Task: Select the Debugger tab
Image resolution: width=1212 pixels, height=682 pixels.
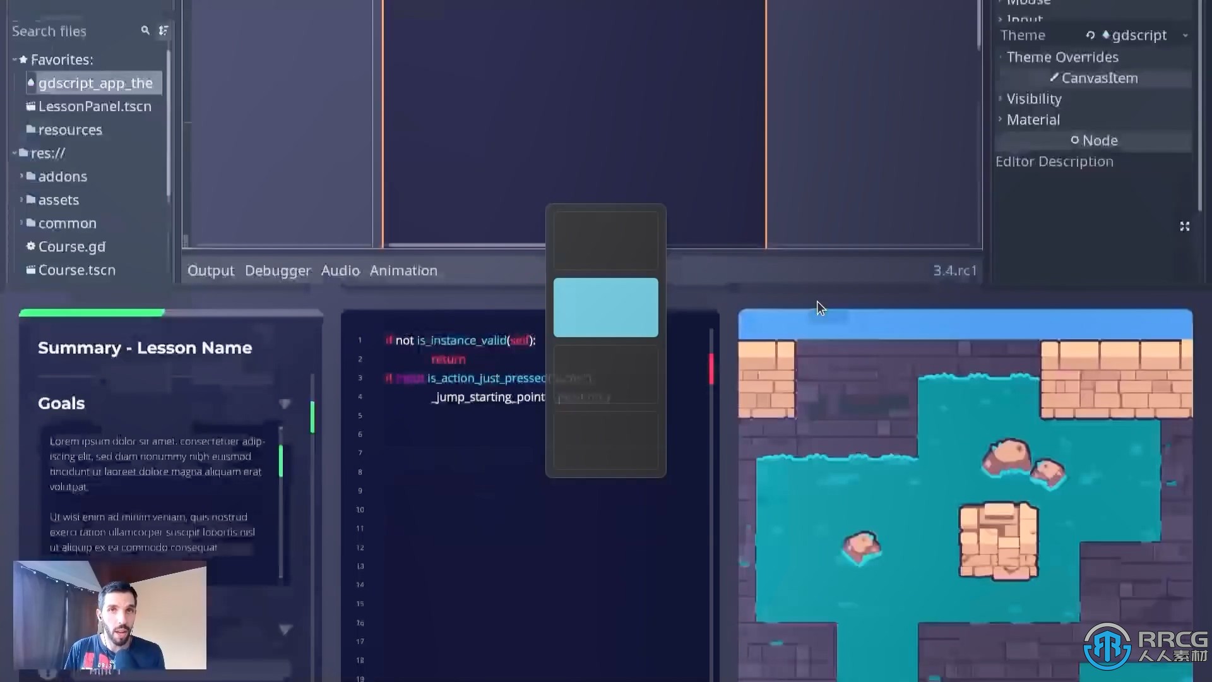Action: click(278, 270)
